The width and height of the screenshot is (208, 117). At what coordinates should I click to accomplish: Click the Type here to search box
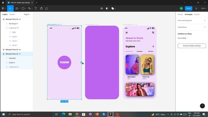(x=30, y=114)
